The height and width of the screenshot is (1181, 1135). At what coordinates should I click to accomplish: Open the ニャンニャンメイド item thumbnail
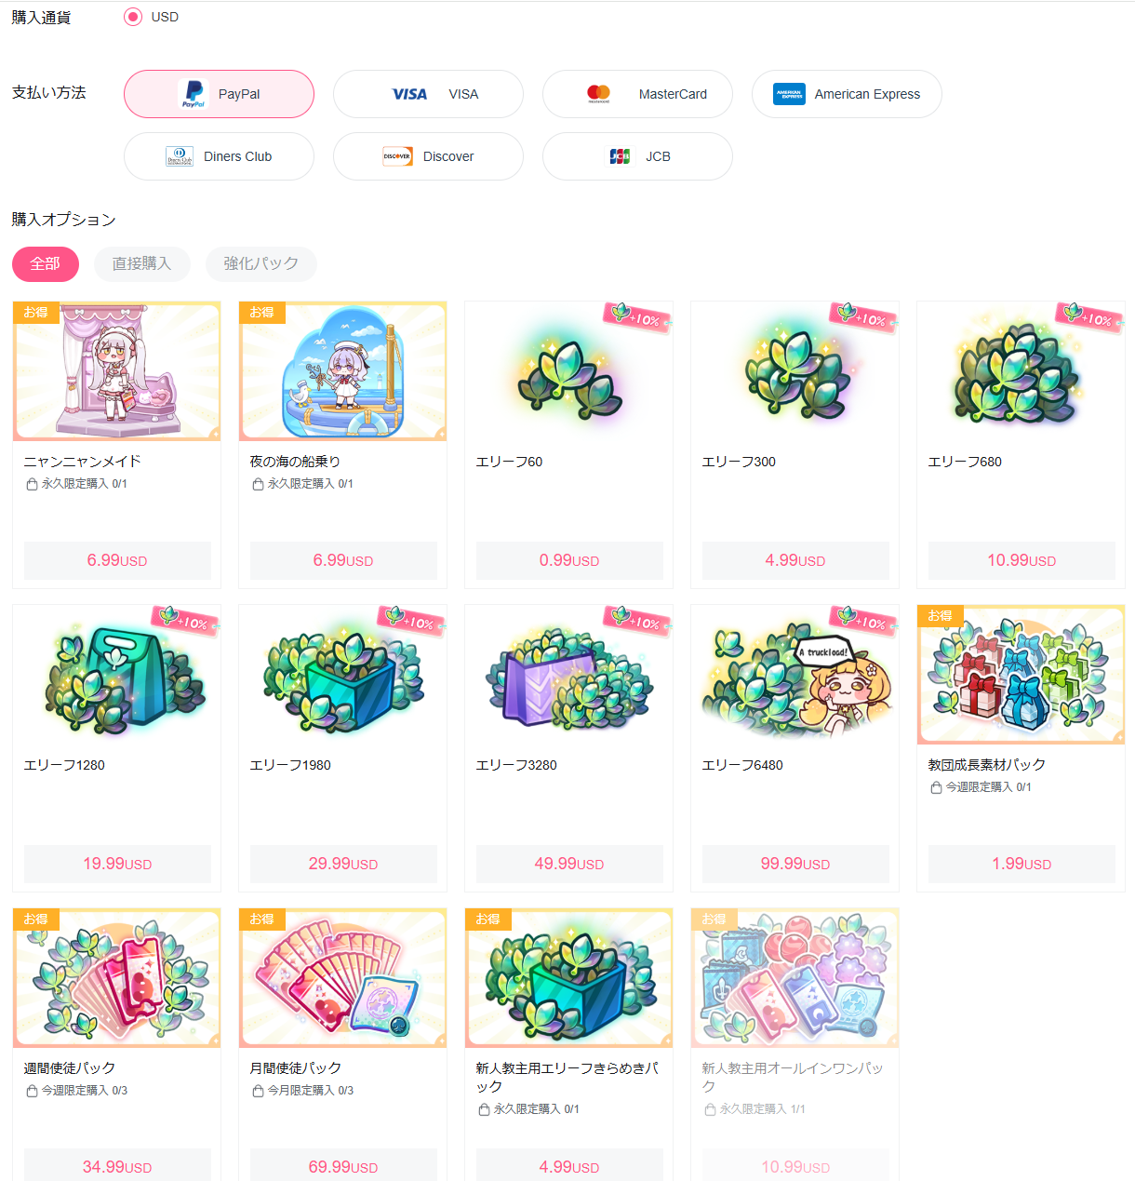(x=117, y=371)
